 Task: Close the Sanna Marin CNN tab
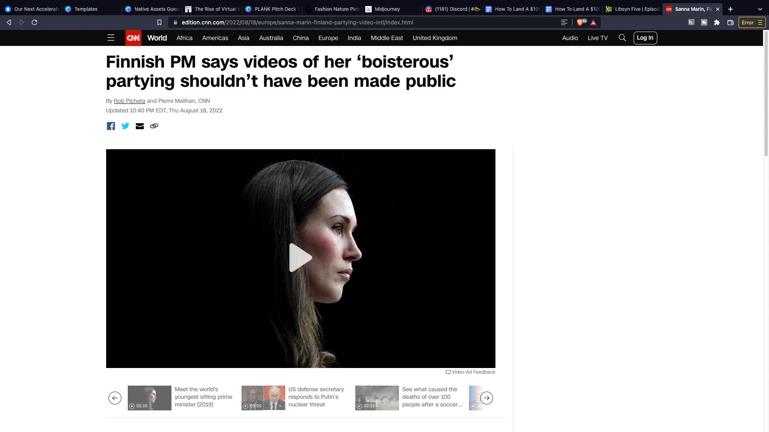(718, 9)
